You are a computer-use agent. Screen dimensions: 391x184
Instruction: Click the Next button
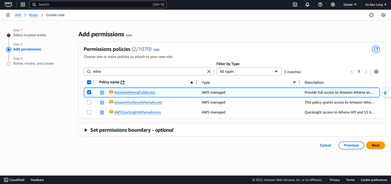coord(376,145)
